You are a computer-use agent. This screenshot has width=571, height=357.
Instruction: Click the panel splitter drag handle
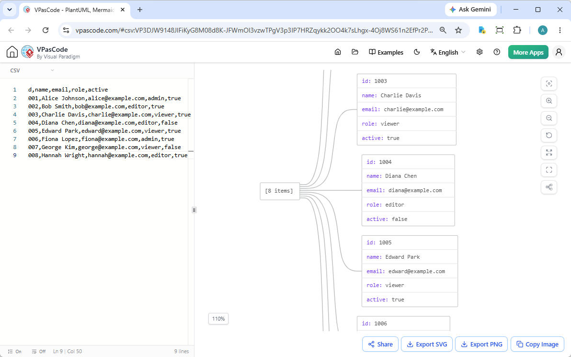[194, 210]
